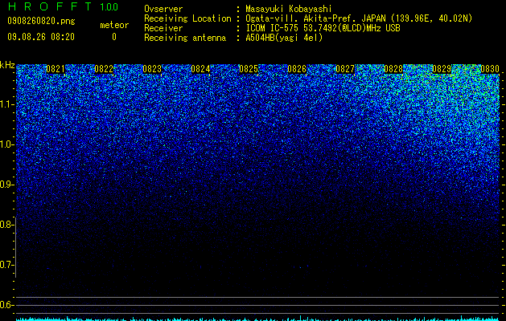Select the 0.9 kHz axis label
The image size is (506, 321).
pyautogui.click(x=6, y=185)
